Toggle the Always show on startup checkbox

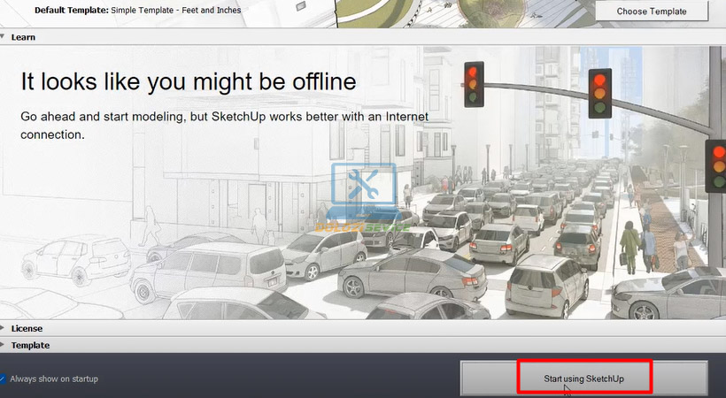click(x=3, y=379)
